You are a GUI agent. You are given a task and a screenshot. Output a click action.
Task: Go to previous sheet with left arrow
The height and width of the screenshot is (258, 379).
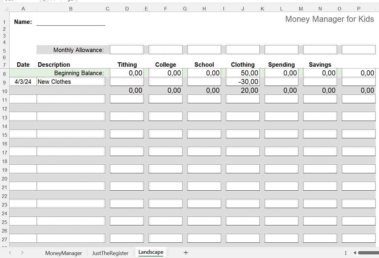pos(10,253)
